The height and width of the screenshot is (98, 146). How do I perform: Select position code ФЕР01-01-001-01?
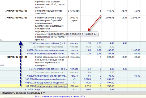pyautogui.click(x=17, y=18)
